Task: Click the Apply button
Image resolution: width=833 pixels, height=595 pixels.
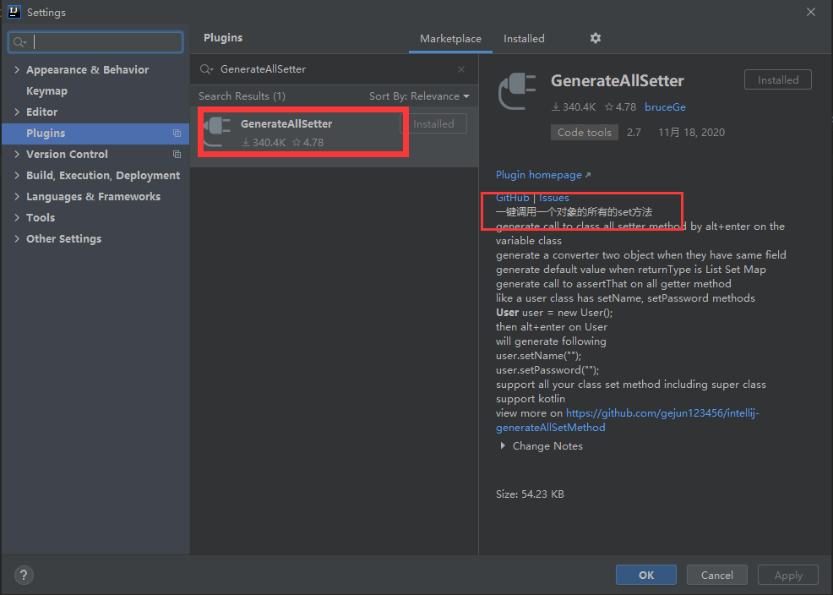Action: [x=788, y=575]
